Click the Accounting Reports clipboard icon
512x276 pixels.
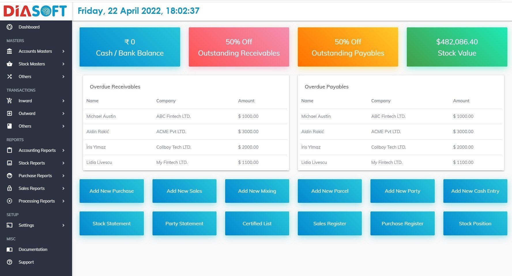click(x=10, y=150)
